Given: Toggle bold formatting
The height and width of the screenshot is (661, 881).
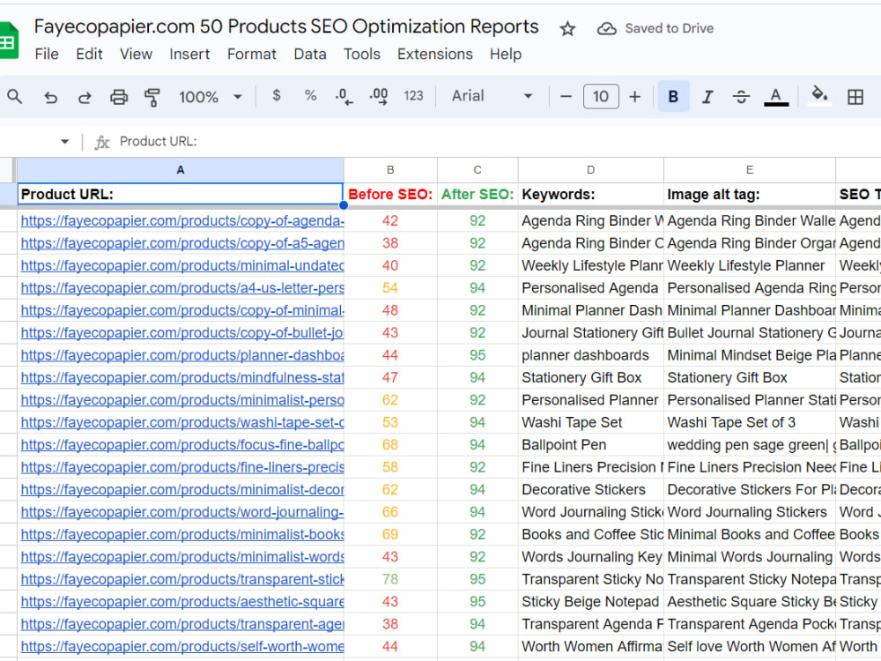Looking at the screenshot, I should tap(673, 97).
